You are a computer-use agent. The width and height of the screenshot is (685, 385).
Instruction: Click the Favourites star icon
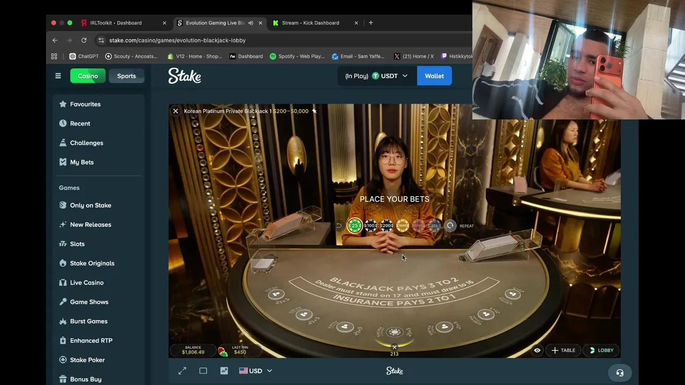(x=63, y=104)
